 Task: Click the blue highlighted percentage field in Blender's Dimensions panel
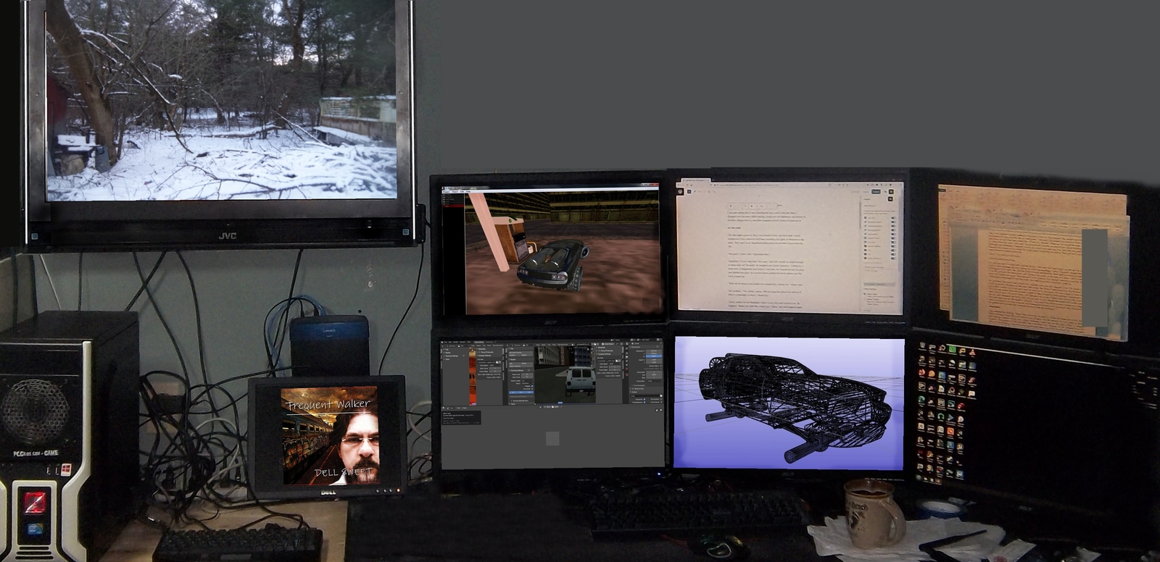click(654, 356)
